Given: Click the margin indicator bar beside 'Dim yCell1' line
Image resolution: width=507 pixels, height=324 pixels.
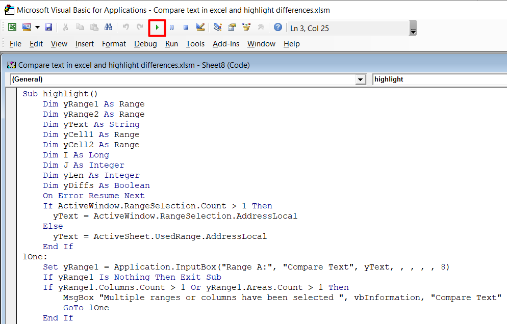Looking at the screenshot, I should (12, 134).
